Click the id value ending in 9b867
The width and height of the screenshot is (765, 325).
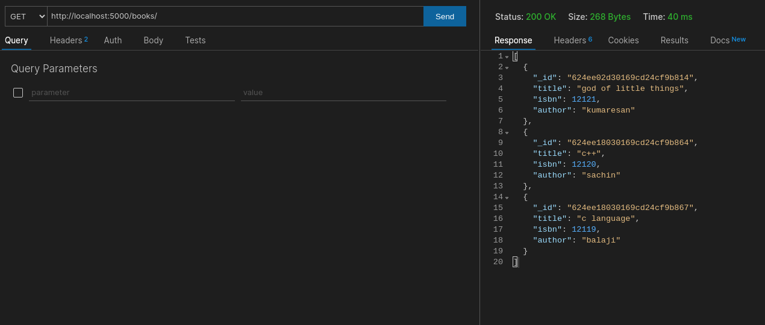coord(630,208)
